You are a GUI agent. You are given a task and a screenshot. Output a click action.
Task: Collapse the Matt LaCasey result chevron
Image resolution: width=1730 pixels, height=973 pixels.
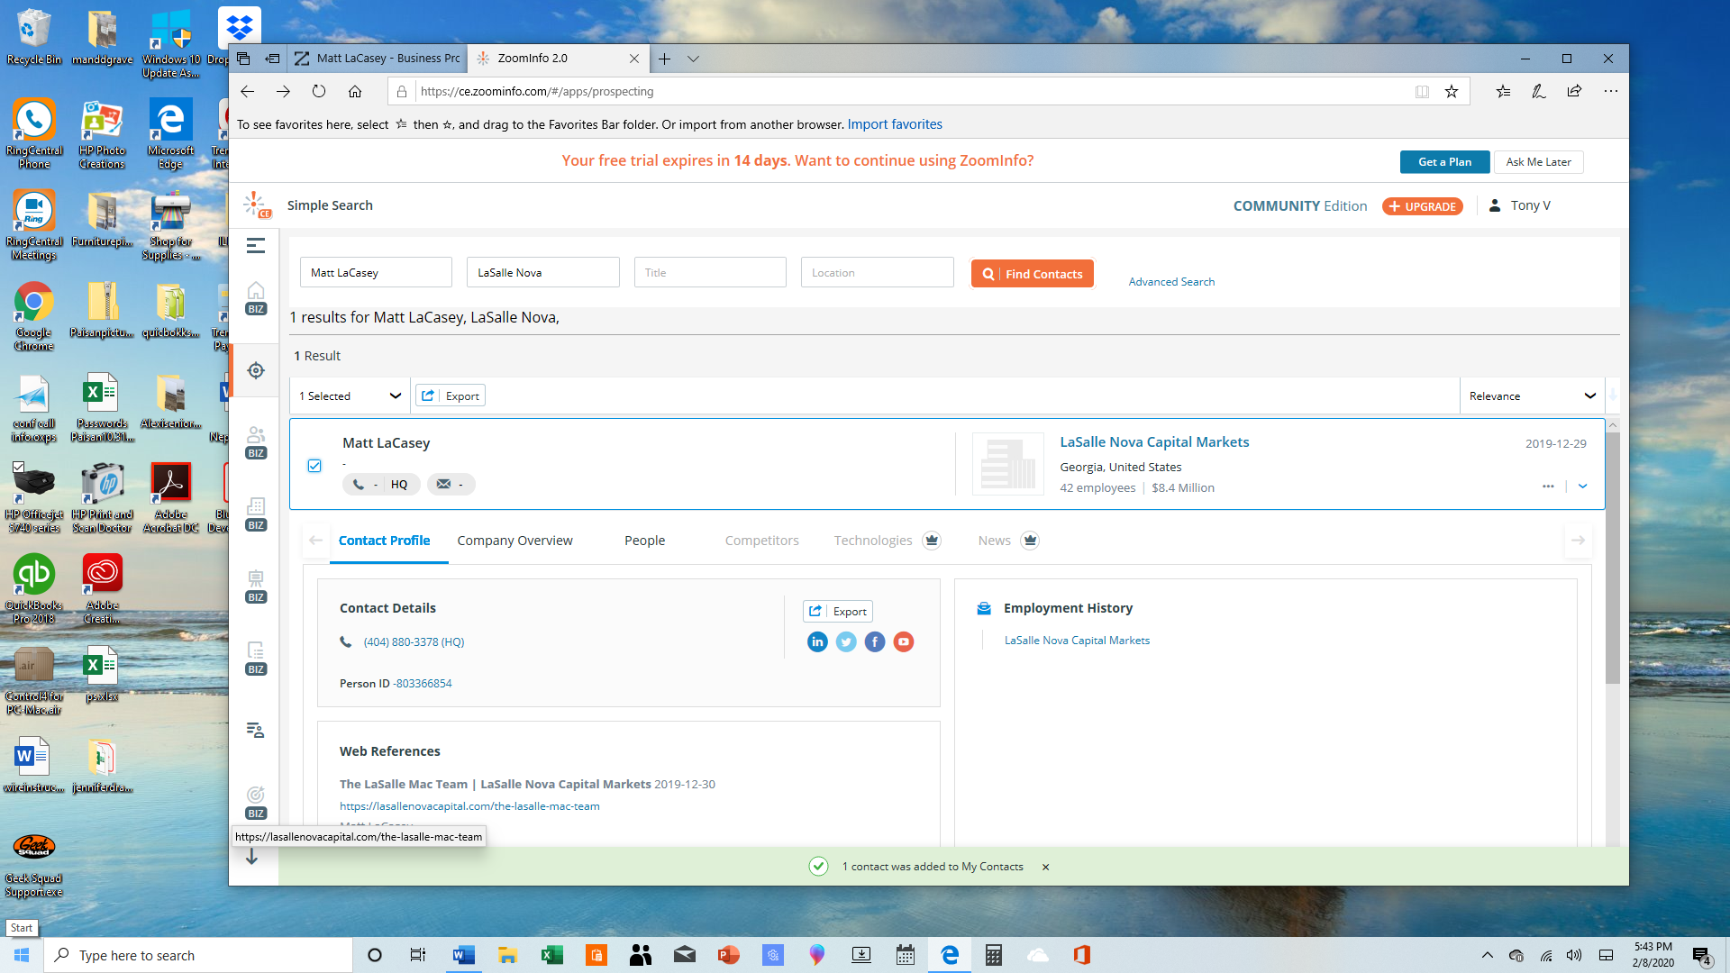point(1583,486)
